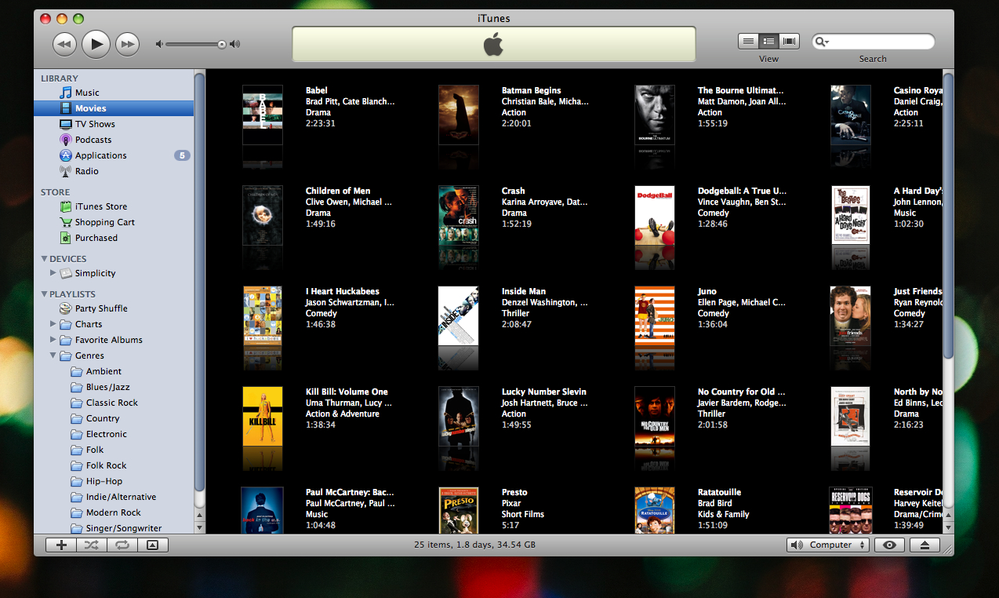
Task: Click the Lucky Number Slevin title
Action: tap(544, 392)
